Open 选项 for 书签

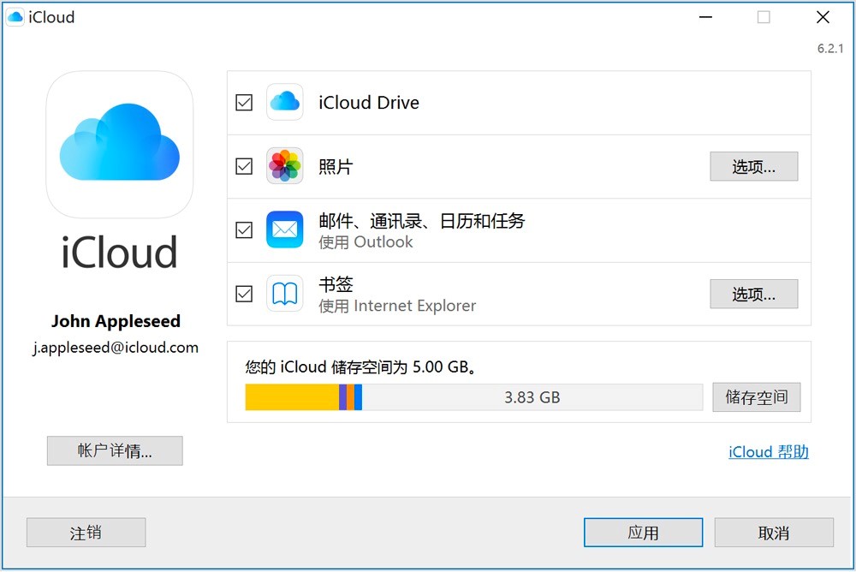pyautogui.click(x=753, y=294)
